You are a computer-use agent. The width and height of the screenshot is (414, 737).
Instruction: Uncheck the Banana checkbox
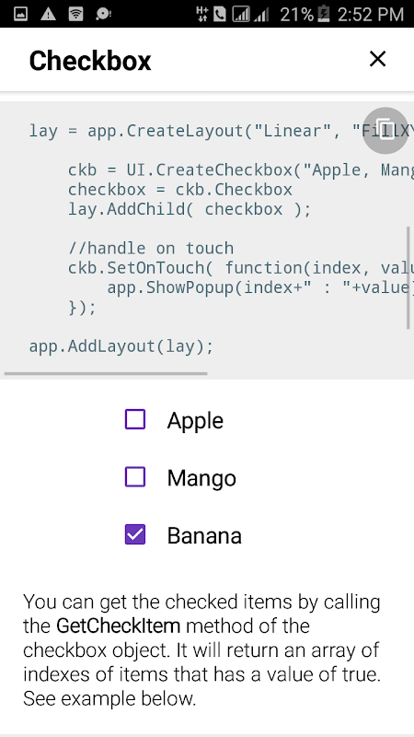(135, 535)
